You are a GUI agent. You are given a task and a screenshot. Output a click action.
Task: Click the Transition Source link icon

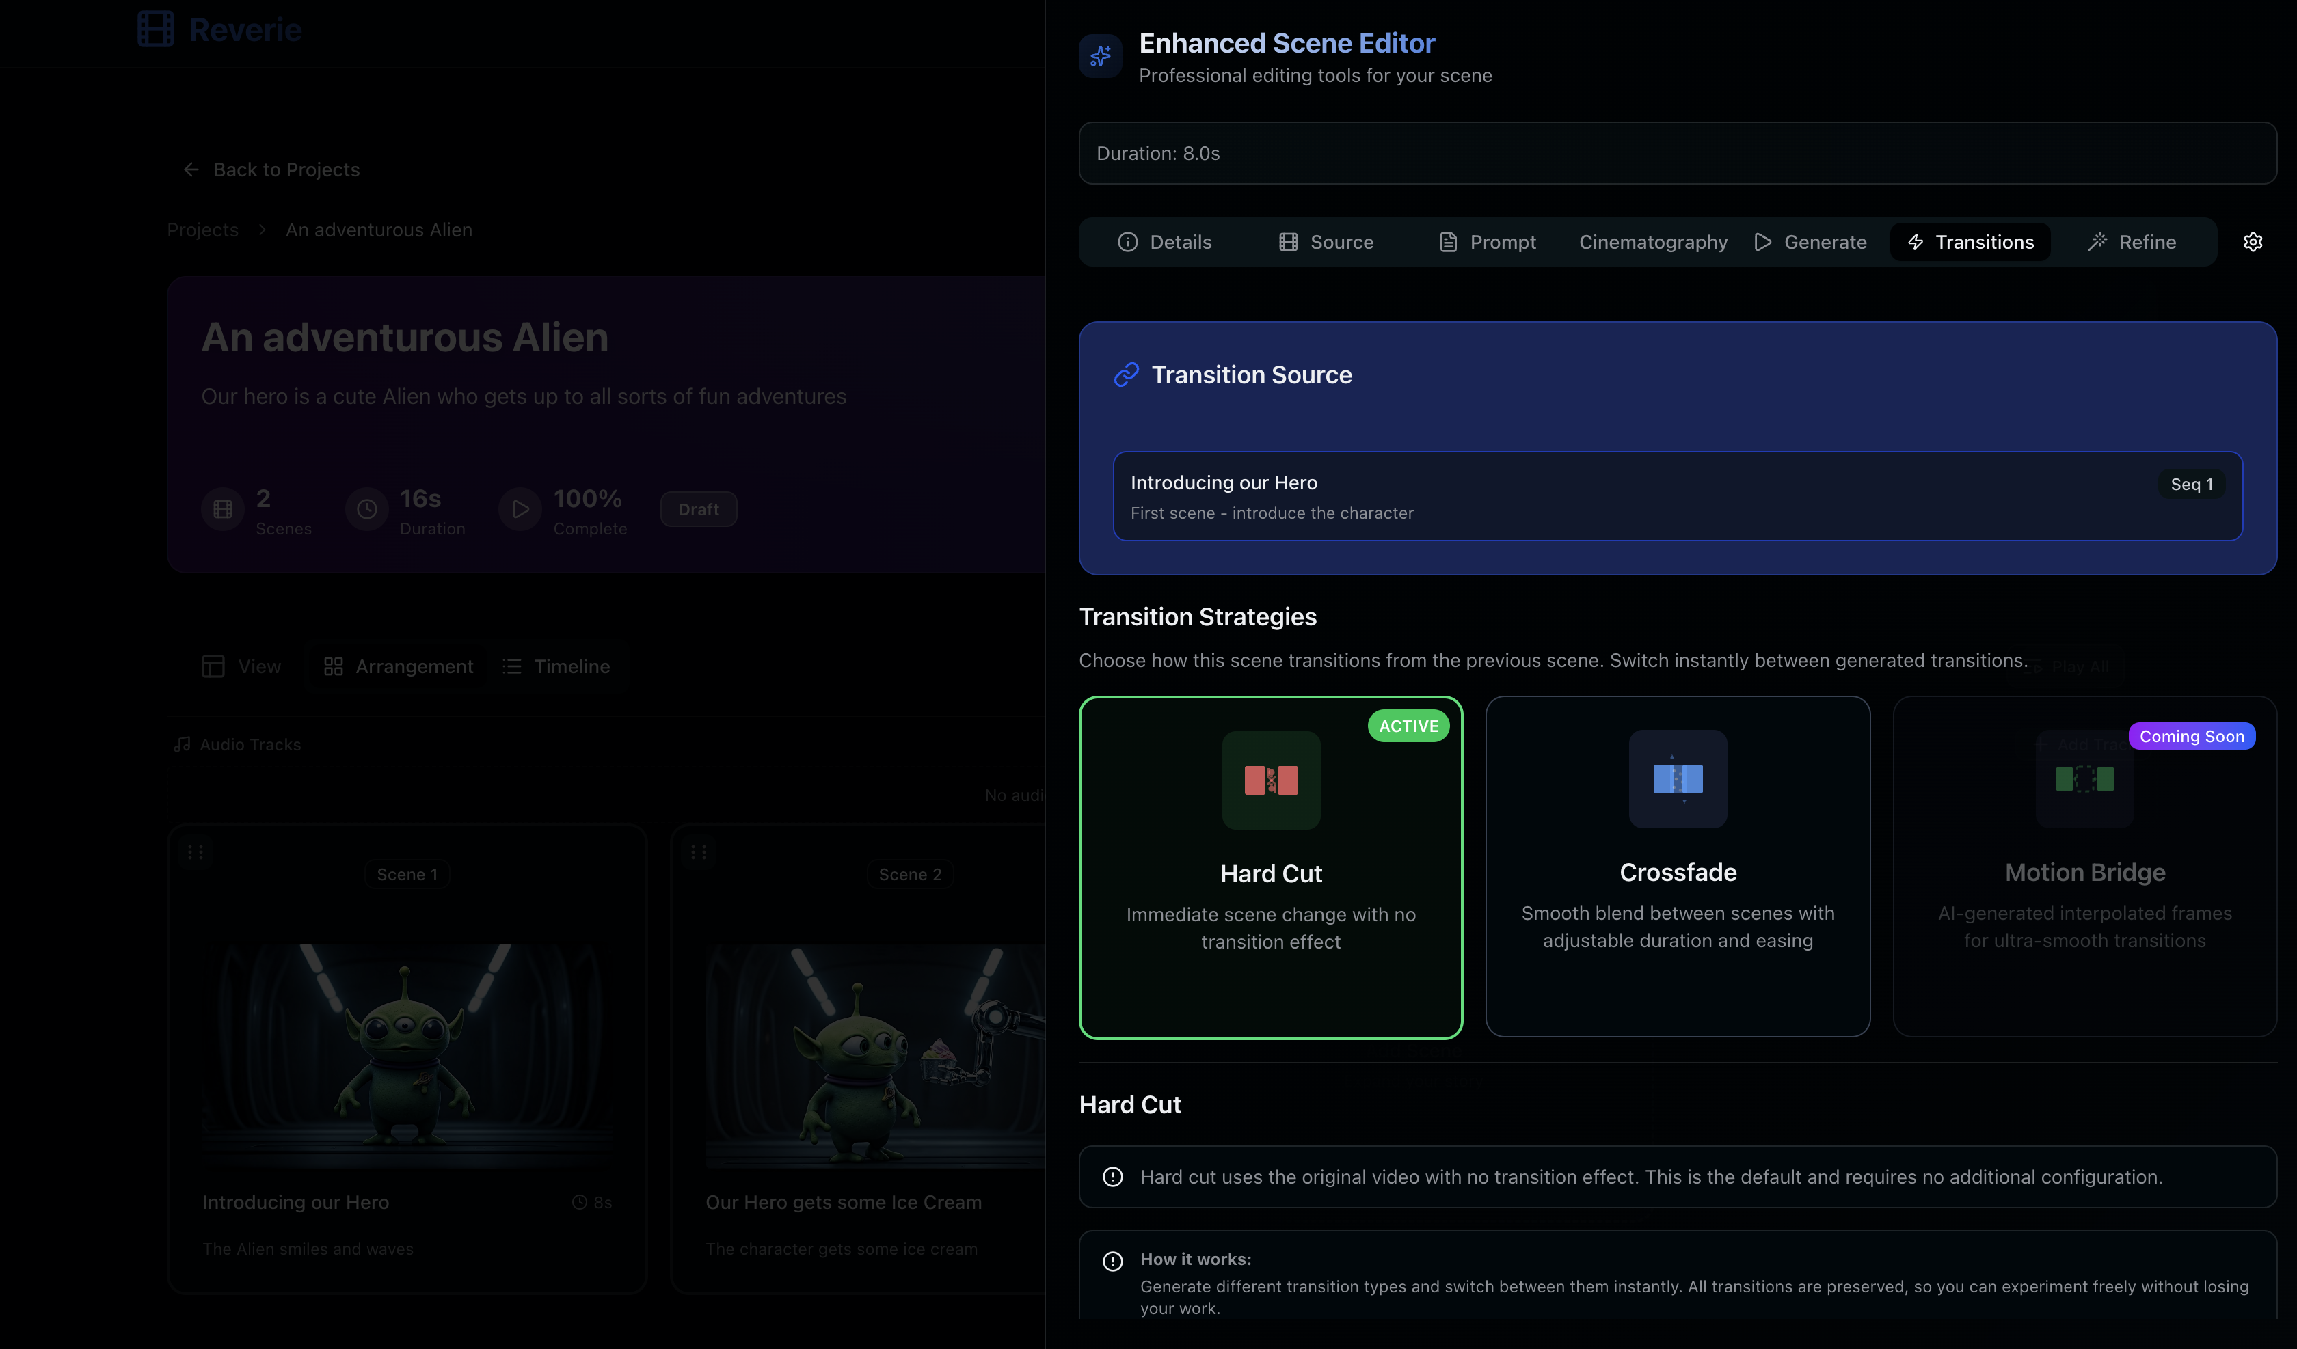point(1127,374)
